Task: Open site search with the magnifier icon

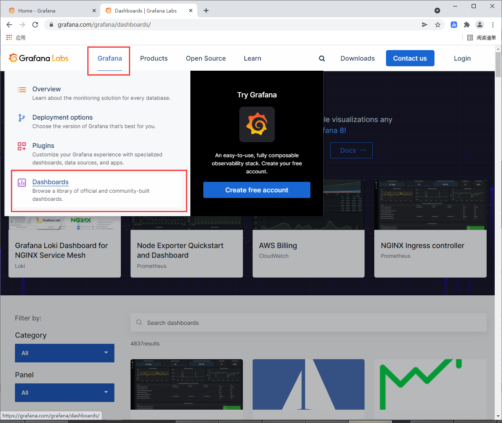Action: pos(322,58)
